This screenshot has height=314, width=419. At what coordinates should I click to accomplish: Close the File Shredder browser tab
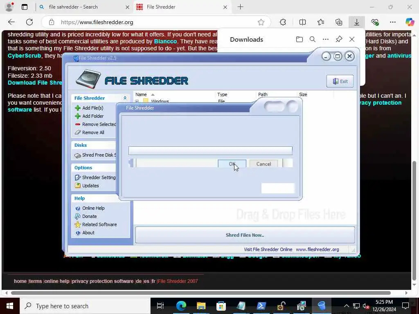tap(225, 7)
